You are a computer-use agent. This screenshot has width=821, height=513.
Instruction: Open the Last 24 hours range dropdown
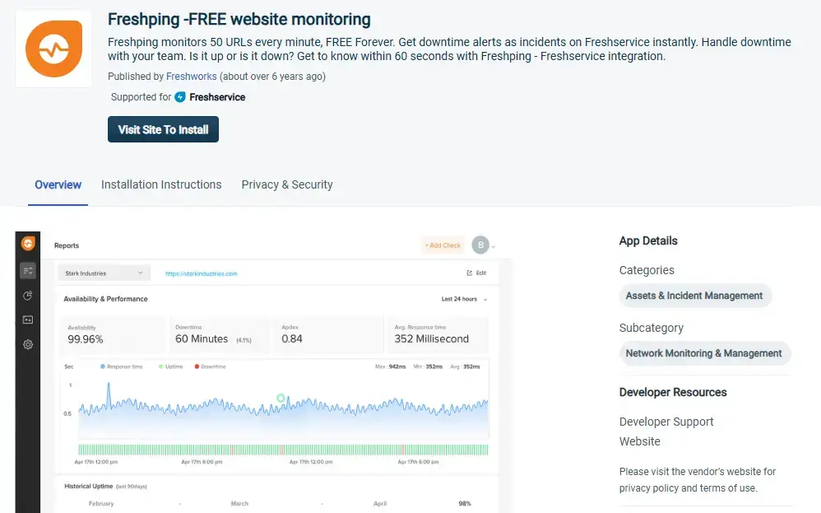click(464, 299)
